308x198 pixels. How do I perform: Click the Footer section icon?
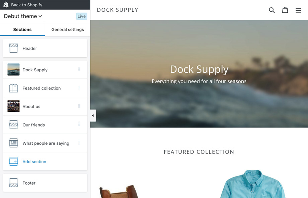pos(13,183)
